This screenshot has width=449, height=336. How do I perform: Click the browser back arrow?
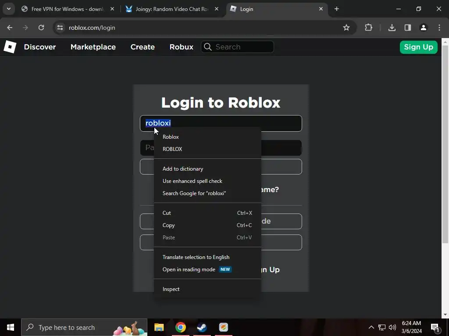[10, 28]
